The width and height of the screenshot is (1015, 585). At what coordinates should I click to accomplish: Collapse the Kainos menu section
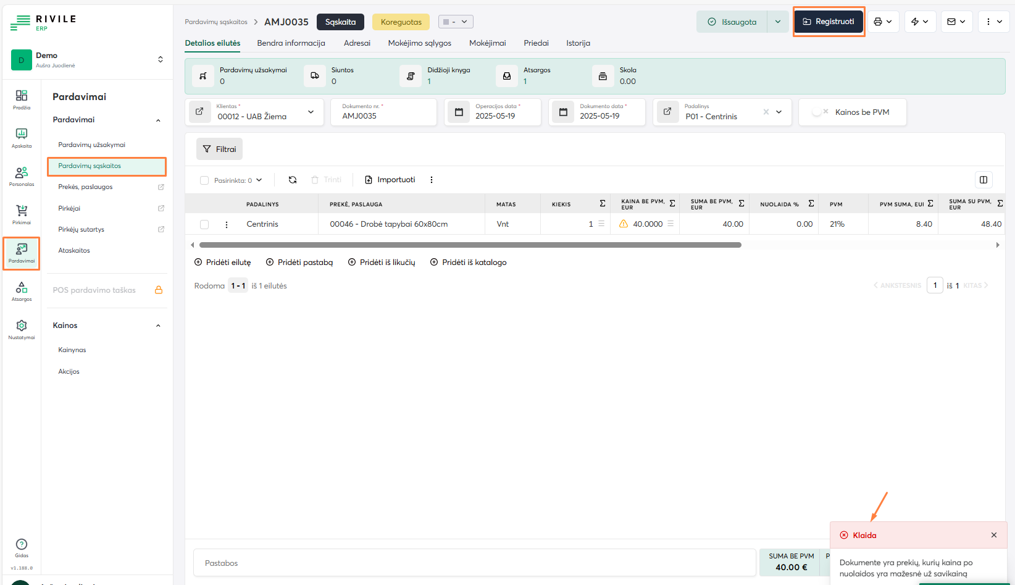pos(158,326)
